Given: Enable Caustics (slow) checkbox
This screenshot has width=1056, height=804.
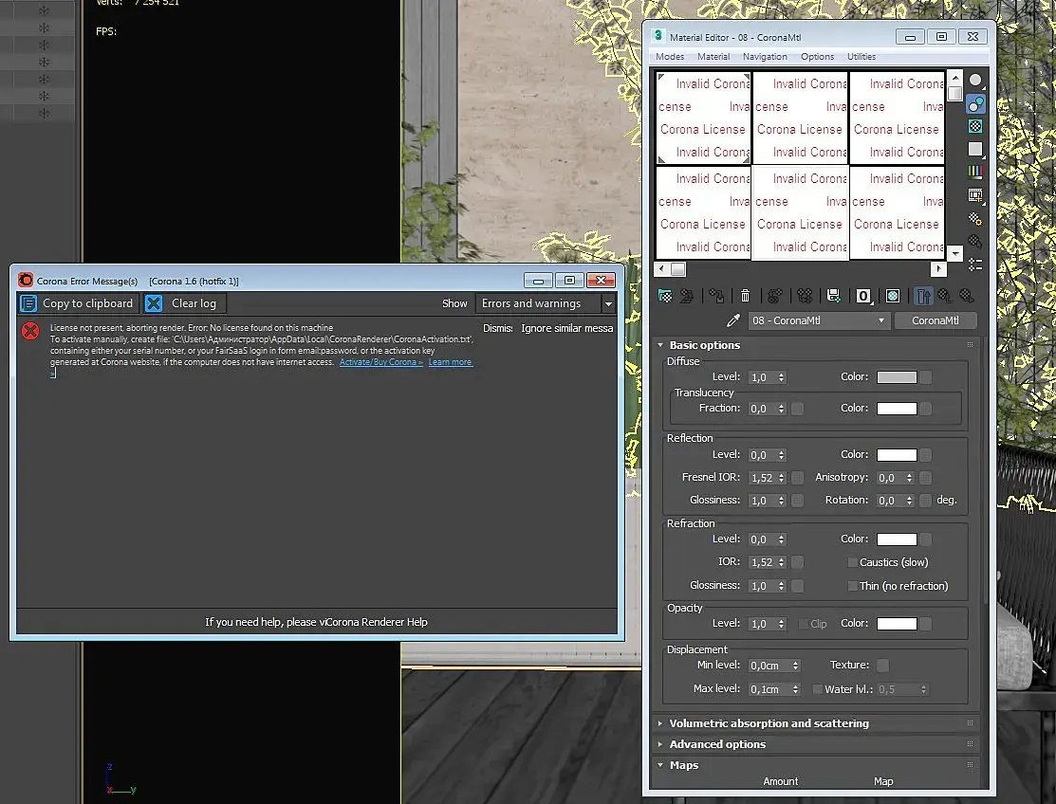Looking at the screenshot, I should click(853, 562).
